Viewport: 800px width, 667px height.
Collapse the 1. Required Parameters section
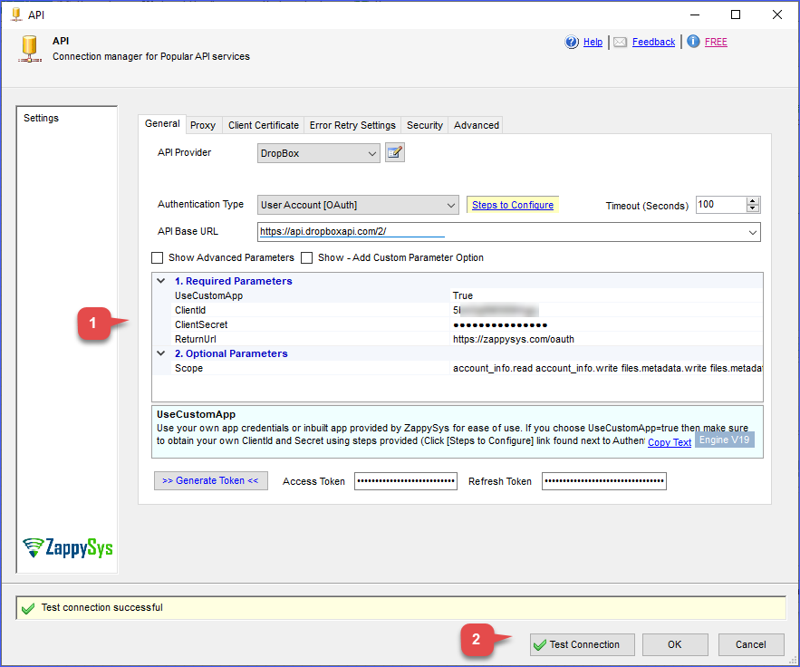pos(160,281)
